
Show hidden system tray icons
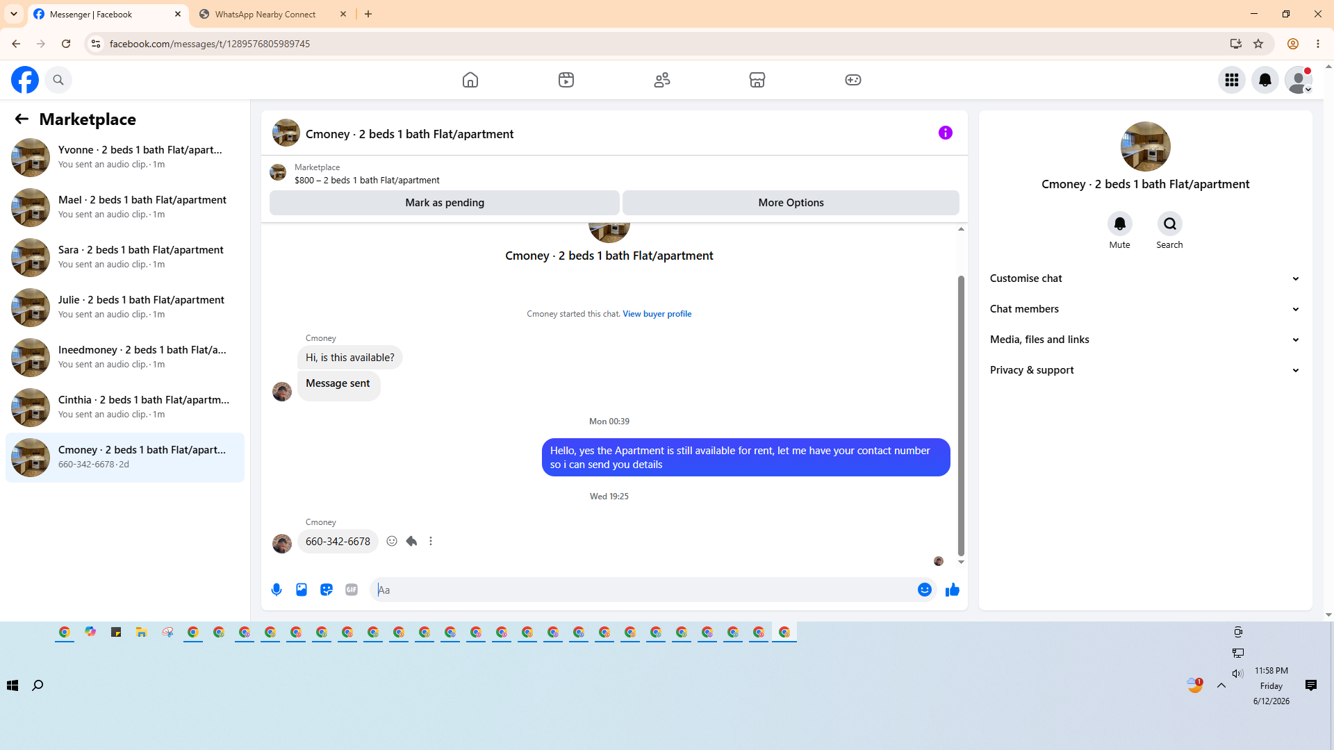point(1221,685)
